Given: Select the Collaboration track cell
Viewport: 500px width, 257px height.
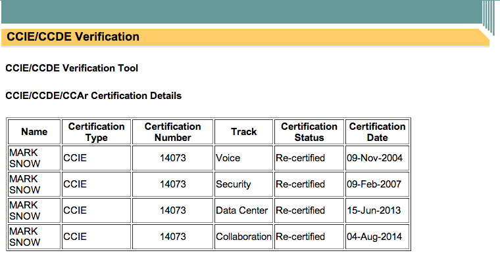Looking at the screenshot, I should [x=243, y=237].
